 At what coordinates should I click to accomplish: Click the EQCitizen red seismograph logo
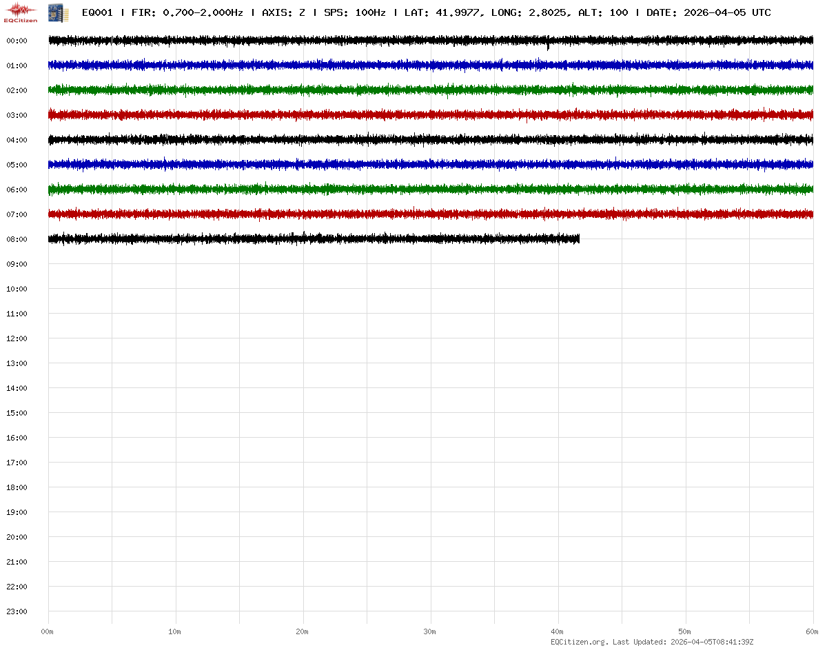point(21,12)
